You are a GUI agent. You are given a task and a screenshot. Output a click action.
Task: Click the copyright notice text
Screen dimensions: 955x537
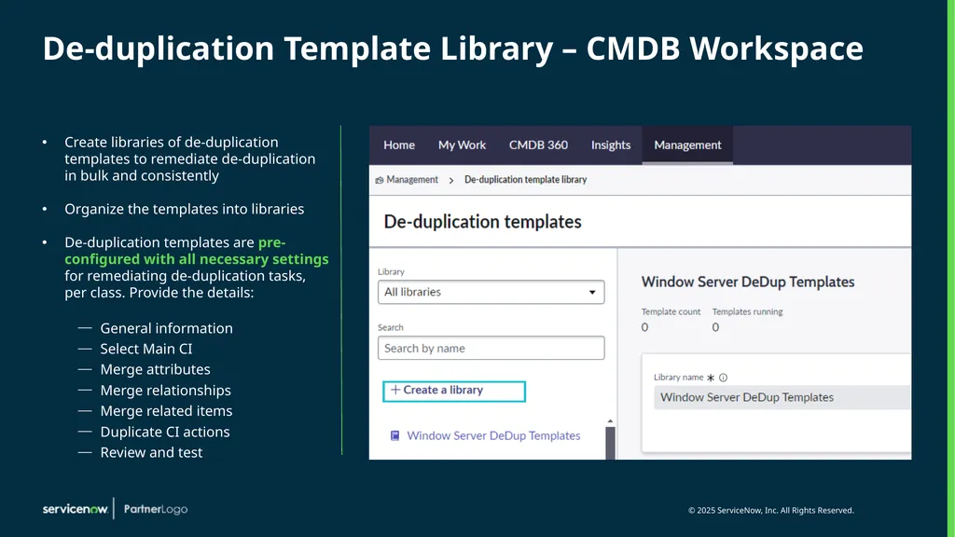click(x=771, y=510)
